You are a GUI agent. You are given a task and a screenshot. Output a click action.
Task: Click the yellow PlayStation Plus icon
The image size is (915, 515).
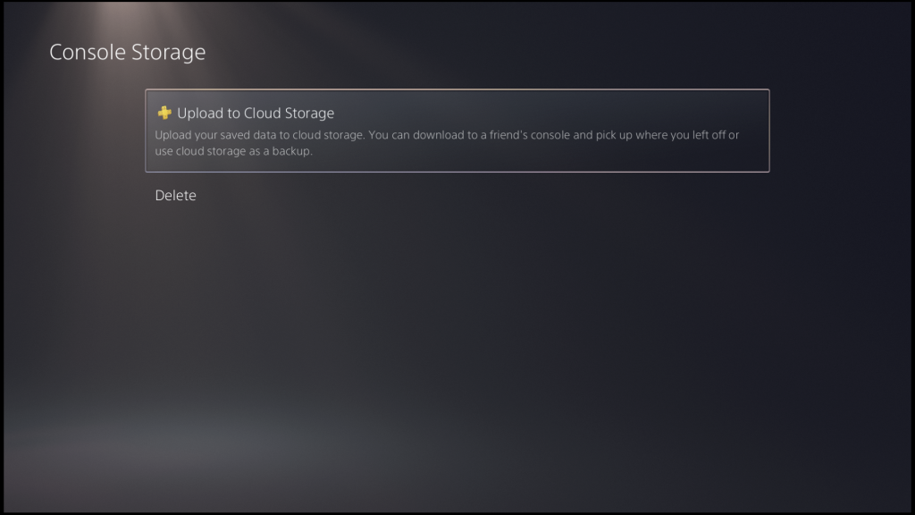click(x=164, y=114)
